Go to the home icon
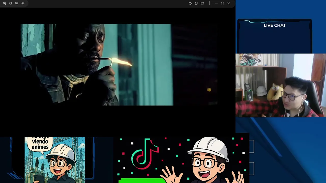This screenshot has width=326, height=183. 196,3
